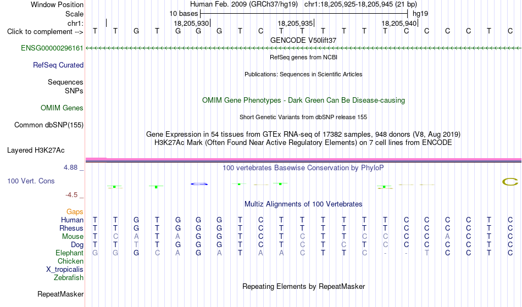Click 100 vertebrates Basewise Conservation by PhyloP title

[303, 168]
